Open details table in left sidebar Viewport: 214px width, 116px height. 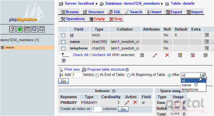pos(10,48)
